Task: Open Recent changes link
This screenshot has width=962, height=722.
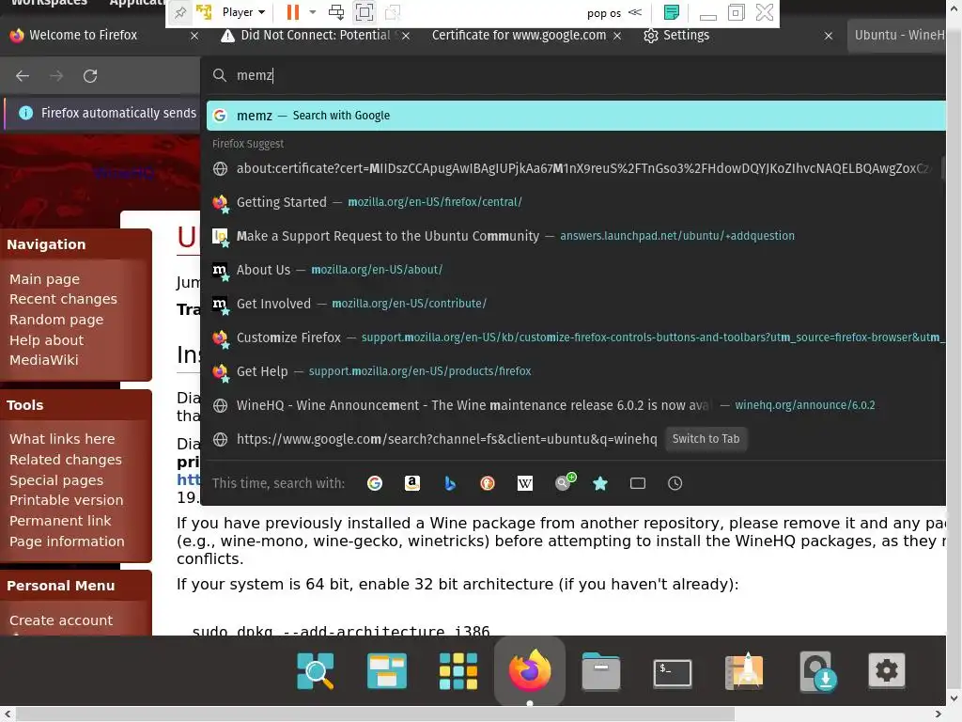Action: click(63, 299)
